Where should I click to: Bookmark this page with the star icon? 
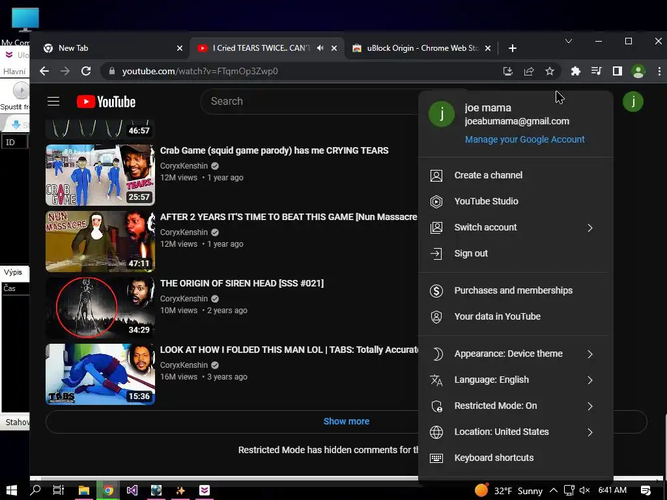click(x=550, y=71)
